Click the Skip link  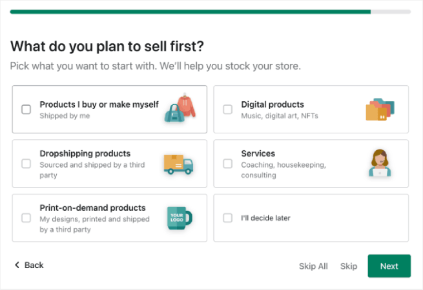point(349,266)
